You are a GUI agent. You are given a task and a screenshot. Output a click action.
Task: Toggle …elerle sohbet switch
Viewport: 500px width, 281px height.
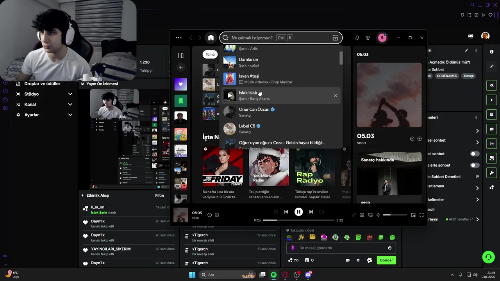point(475,165)
